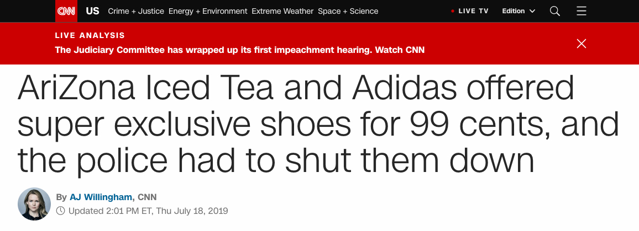Watch Live TV

[x=474, y=11]
